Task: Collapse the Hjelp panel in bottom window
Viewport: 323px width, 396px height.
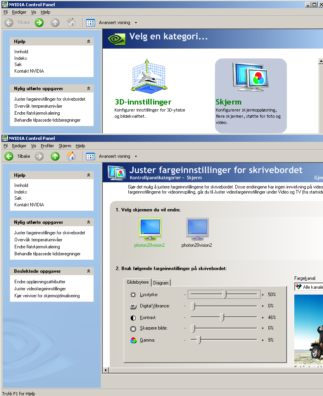Action: [x=89, y=175]
